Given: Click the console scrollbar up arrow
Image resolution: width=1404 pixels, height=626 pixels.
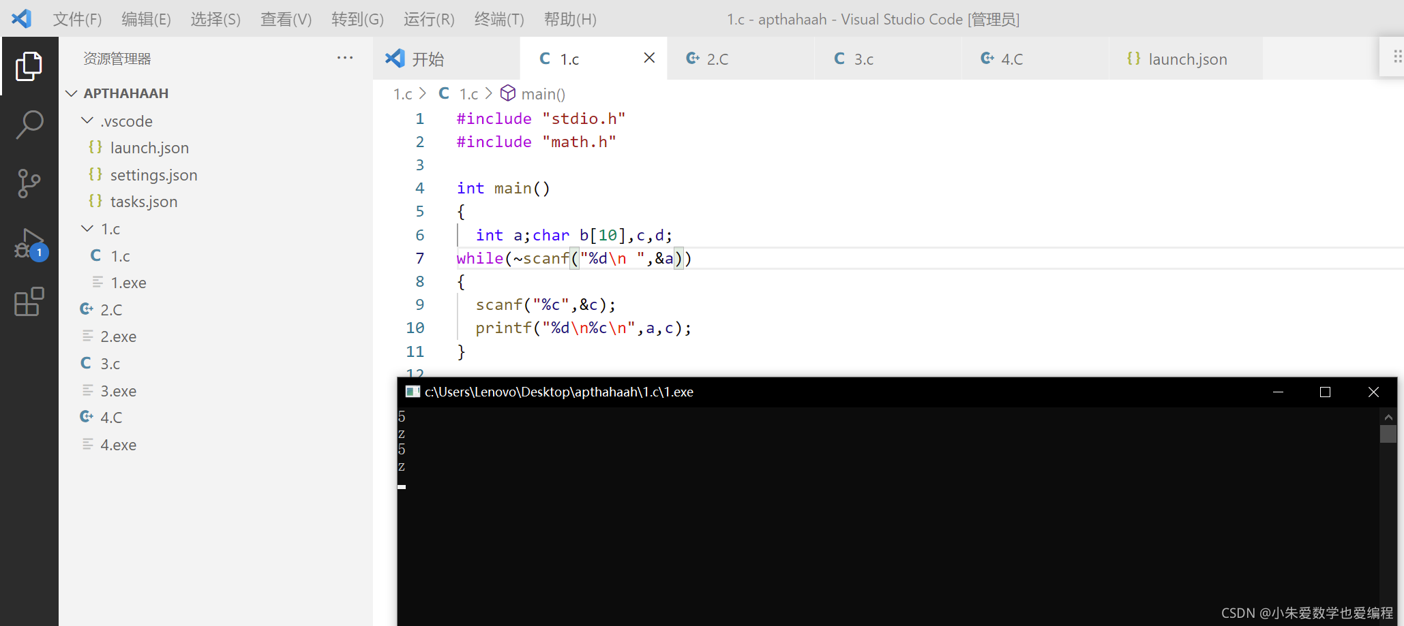Looking at the screenshot, I should [1388, 417].
